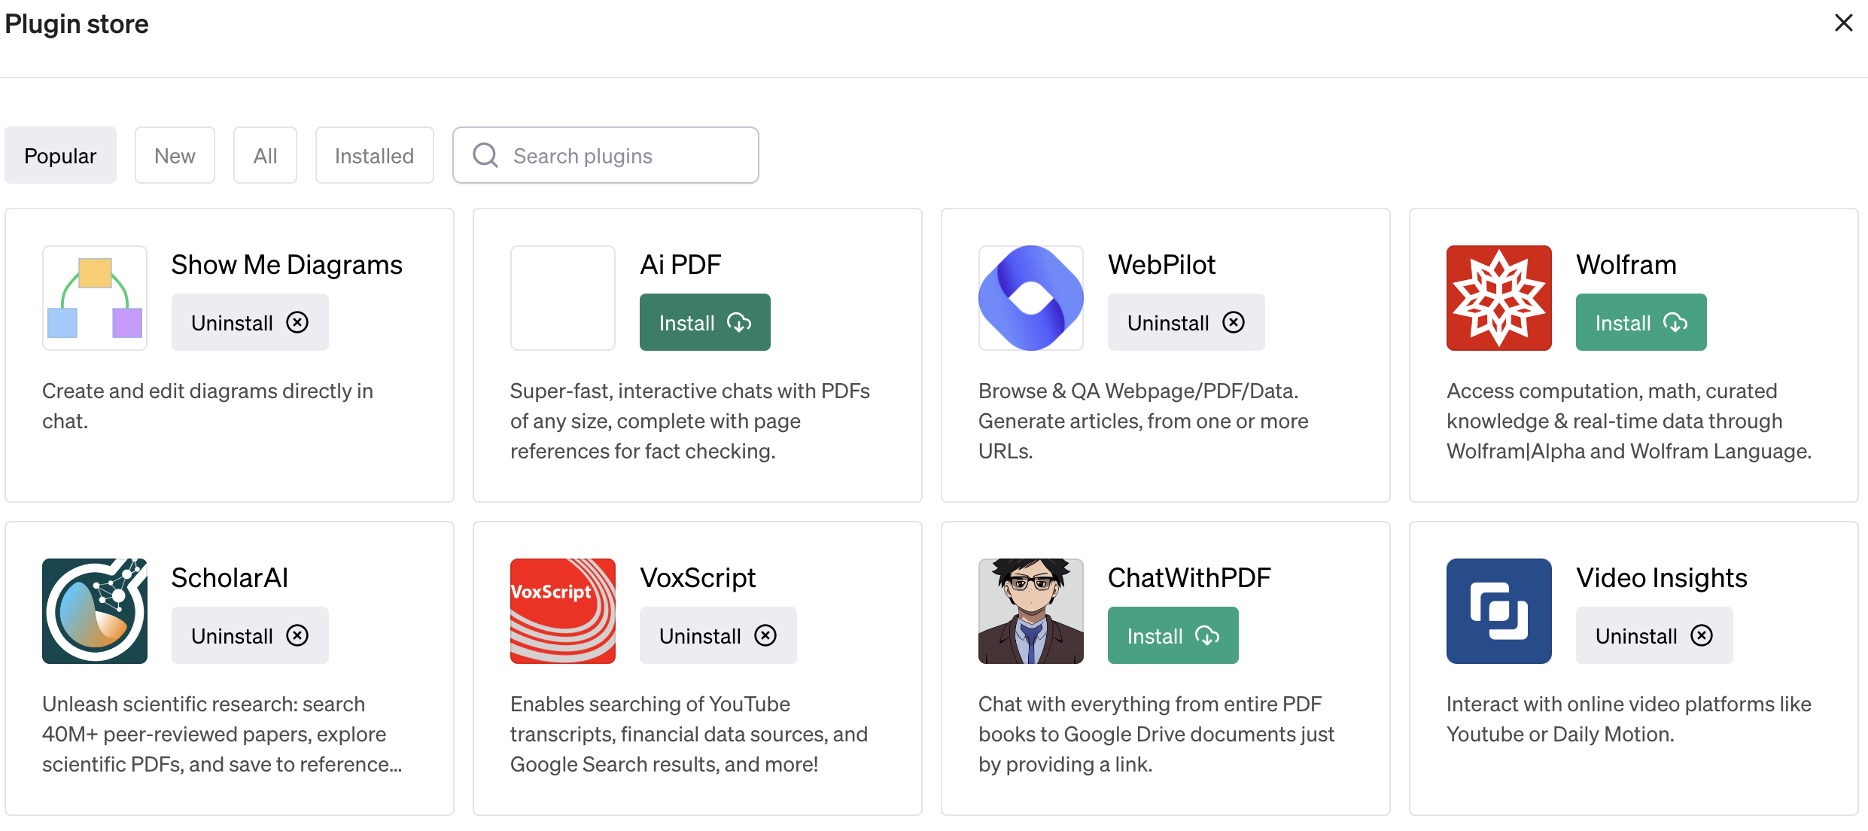Focus the Search plugins field
Viewport: 1868px width, 831px height.
click(x=605, y=155)
